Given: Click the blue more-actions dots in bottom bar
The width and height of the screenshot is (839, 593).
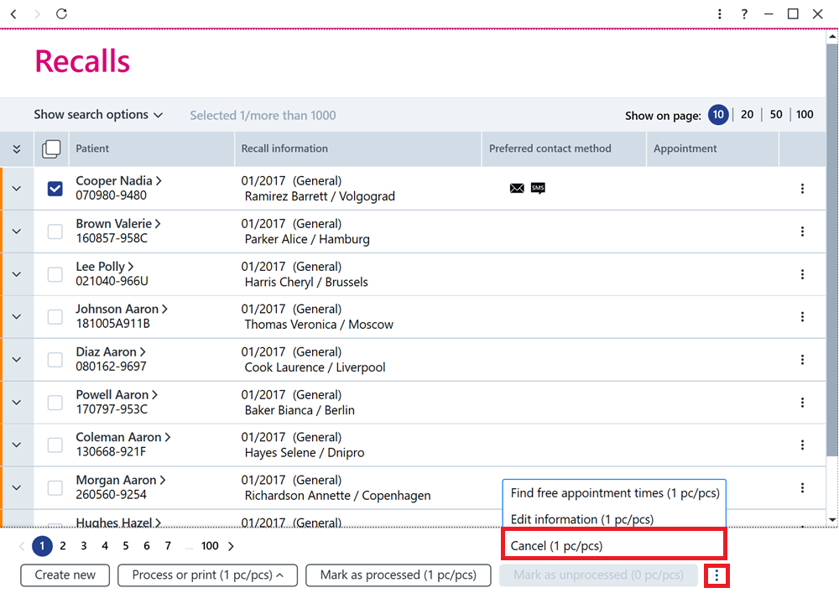Looking at the screenshot, I should click(717, 575).
